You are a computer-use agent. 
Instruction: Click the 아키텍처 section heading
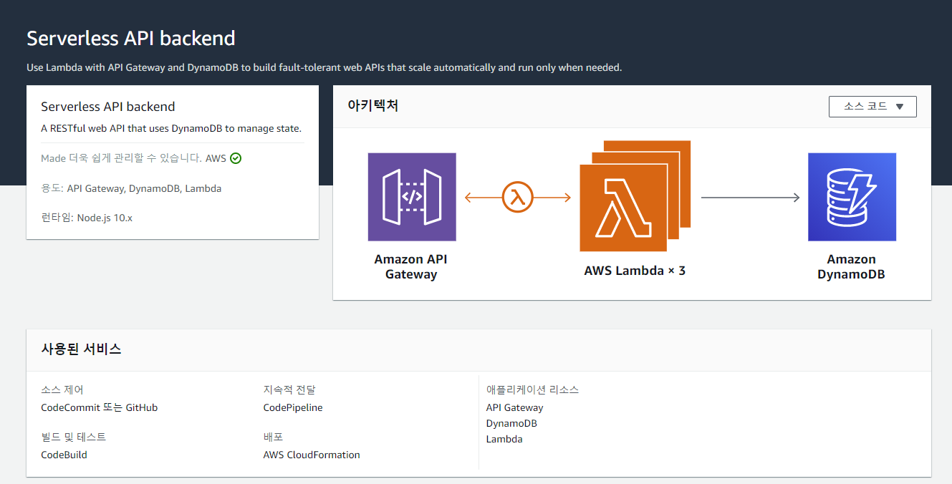tap(372, 106)
